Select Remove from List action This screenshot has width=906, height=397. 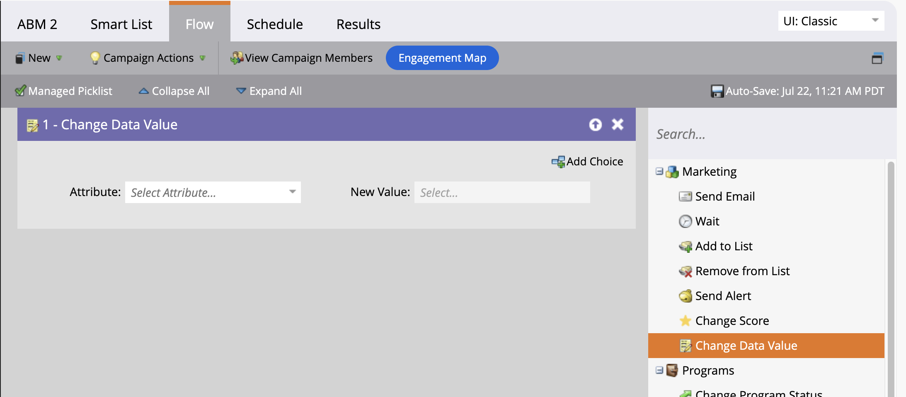click(x=742, y=271)
